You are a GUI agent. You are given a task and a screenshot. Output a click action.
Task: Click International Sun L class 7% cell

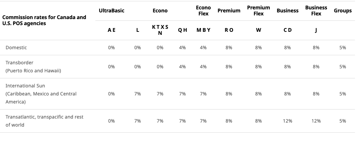click(138, 94)
